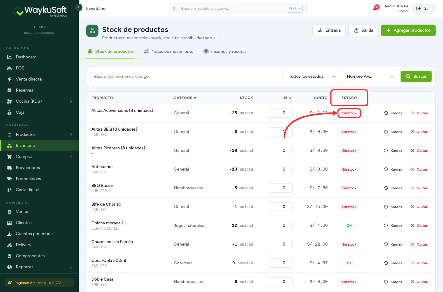
Task: Click the Clientes people icon
Action: (x=10, y=223)
